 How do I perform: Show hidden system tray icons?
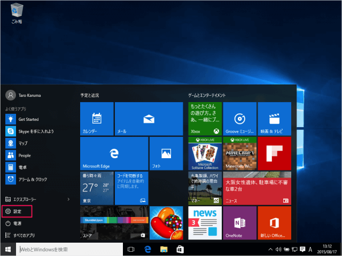[x=270, y=249]
